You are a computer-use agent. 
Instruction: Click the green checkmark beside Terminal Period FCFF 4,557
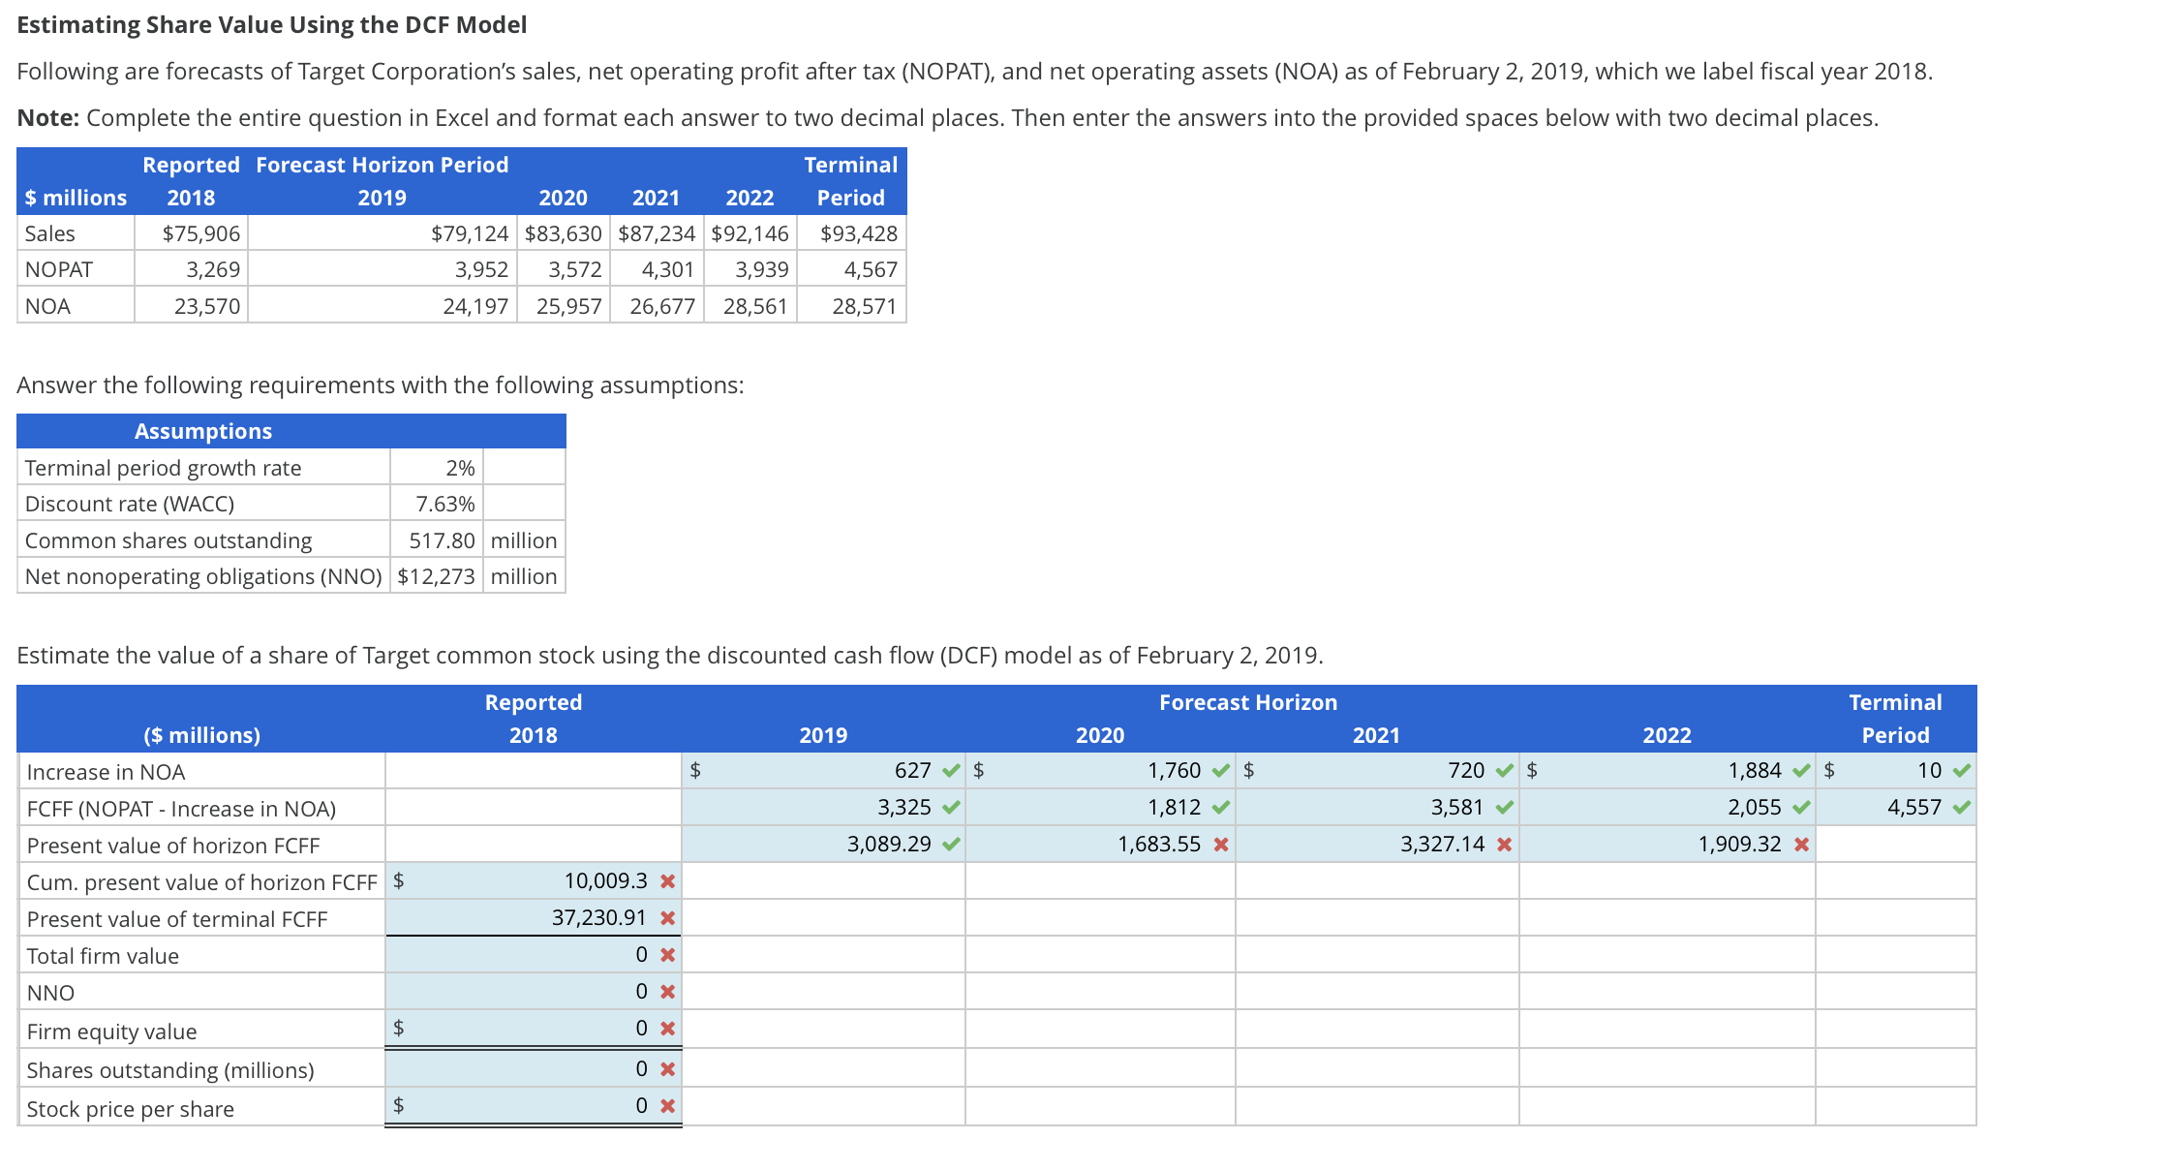click(1960, 807)
